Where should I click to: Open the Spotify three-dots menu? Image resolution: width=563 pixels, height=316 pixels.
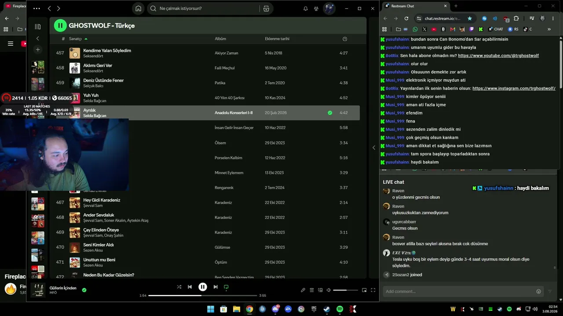[37, 8]
